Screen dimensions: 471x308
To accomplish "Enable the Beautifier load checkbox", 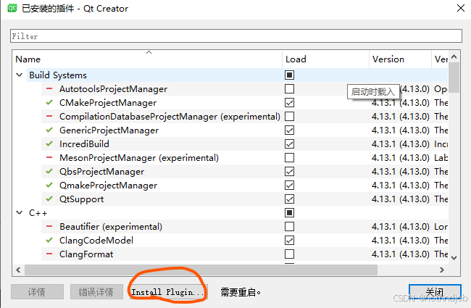I will click(x=289, y=227).
